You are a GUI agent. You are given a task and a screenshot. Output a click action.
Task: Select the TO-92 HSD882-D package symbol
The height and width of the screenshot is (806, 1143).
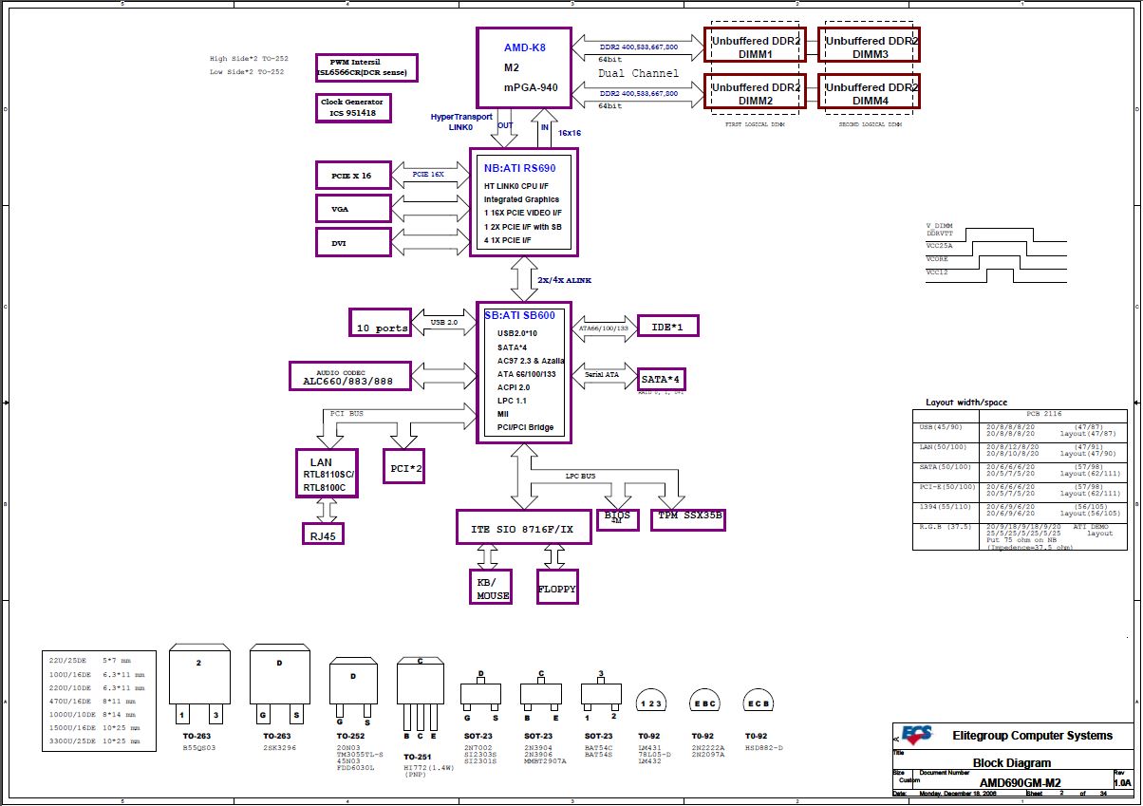point(758,702)
